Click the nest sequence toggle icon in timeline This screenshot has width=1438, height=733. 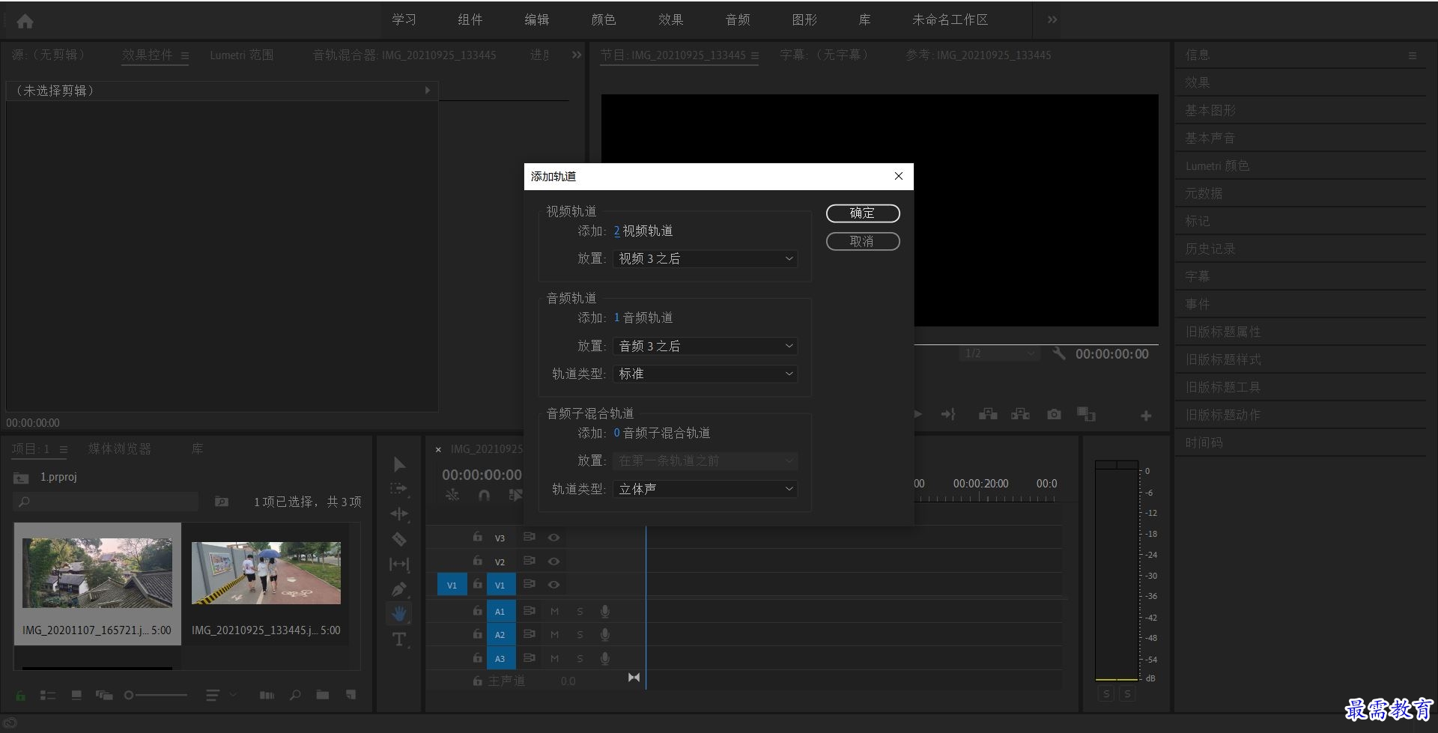[452, 495]
